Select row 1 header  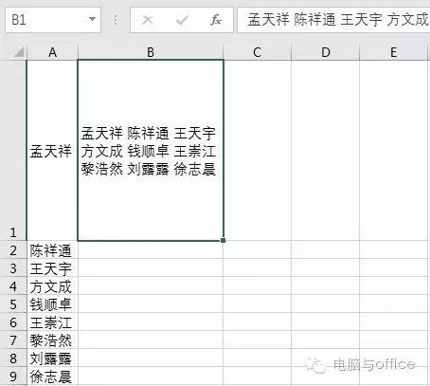coord(13,150)
